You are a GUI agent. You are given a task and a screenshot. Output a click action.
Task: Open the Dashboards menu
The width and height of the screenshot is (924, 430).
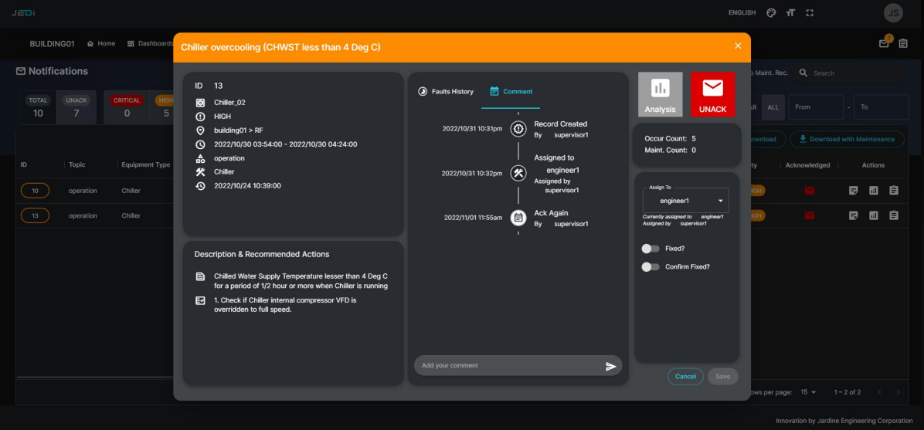click(151, 43)
